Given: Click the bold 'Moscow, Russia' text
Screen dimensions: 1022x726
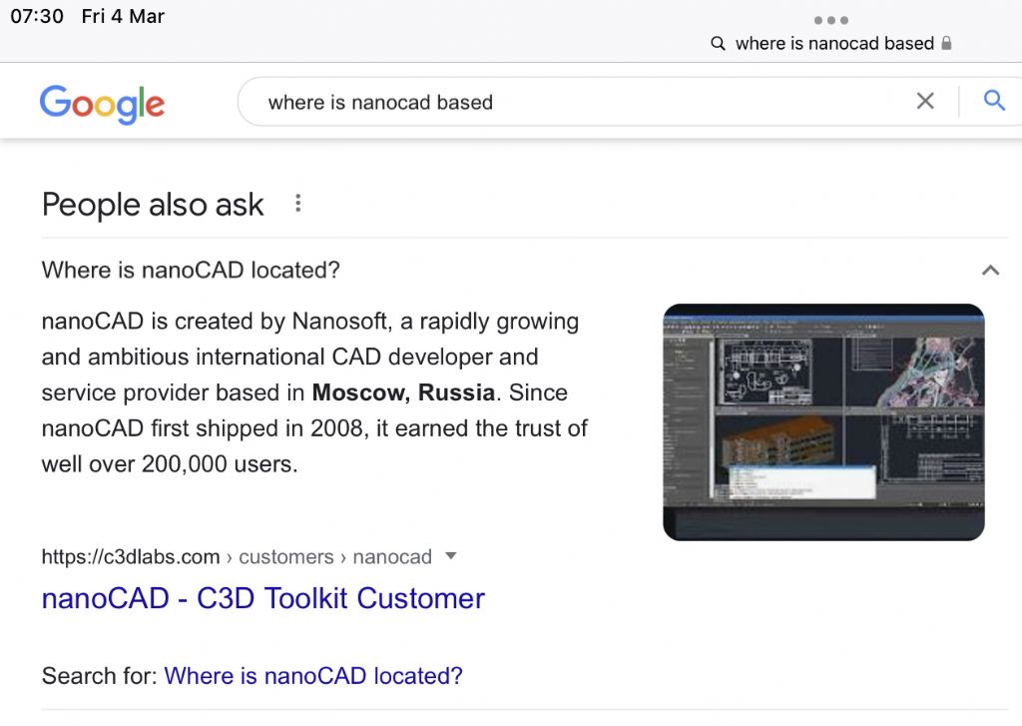Looking at the screenshot, I should [x=403, y=392].
